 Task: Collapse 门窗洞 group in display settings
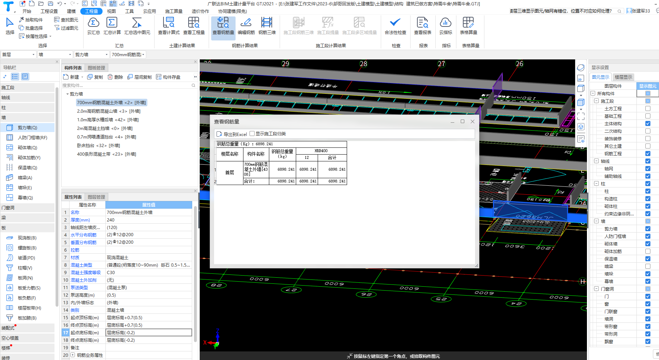click(596, 289)
